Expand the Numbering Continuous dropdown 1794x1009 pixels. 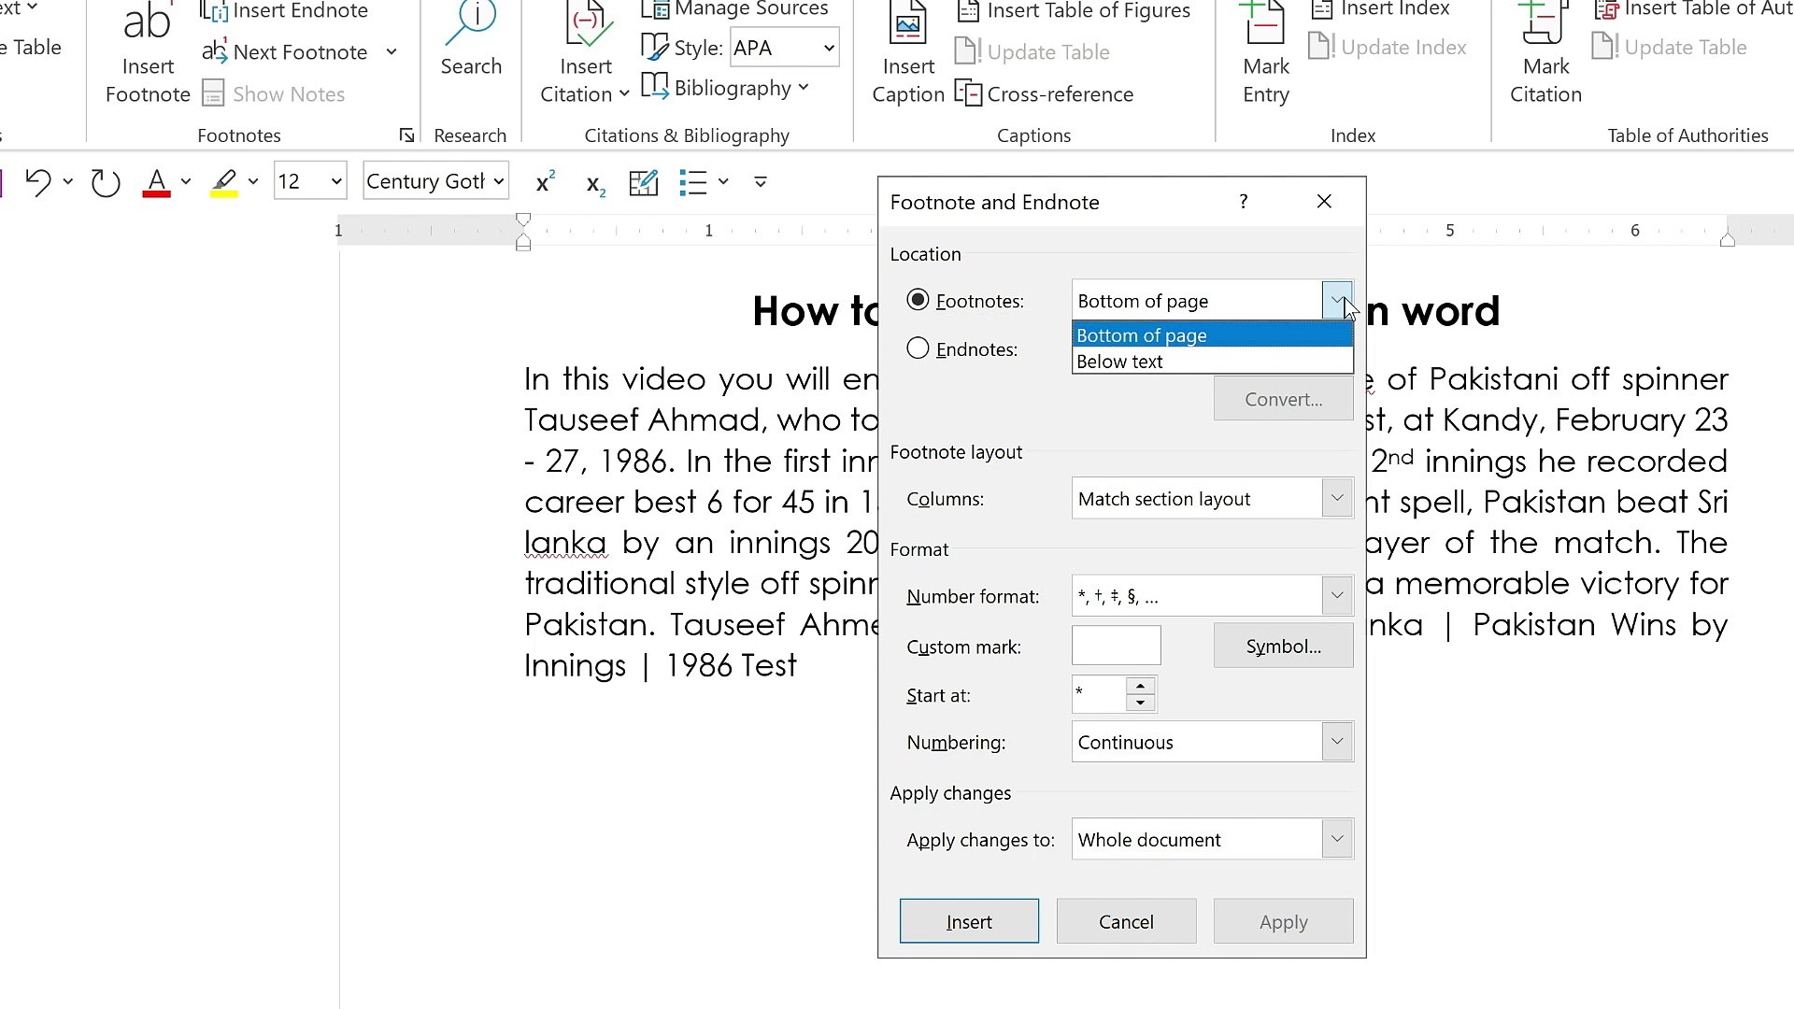pos(1337,742)
